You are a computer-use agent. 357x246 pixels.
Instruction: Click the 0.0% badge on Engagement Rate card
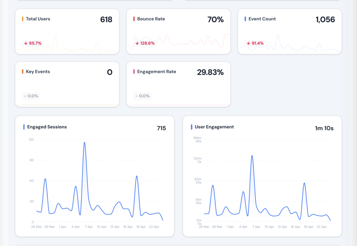[x=142, y=96]
